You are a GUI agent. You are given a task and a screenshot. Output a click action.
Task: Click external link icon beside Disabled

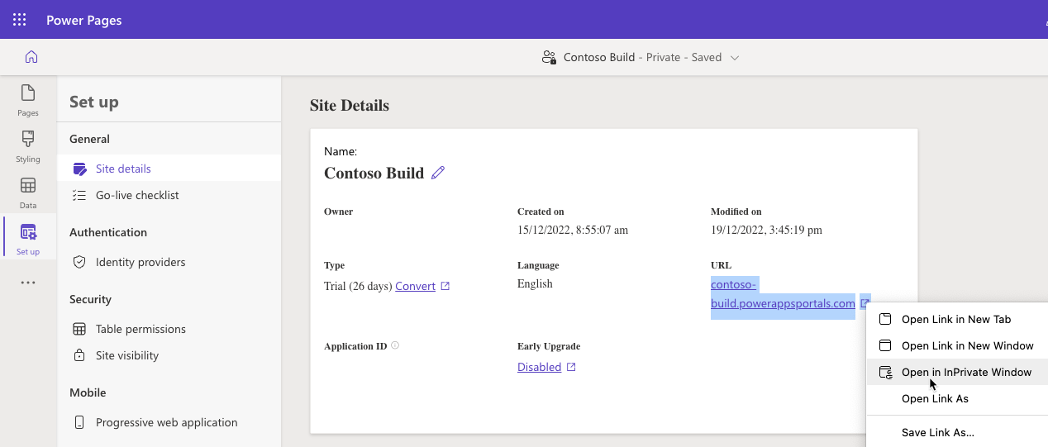[x=571, y=367]
